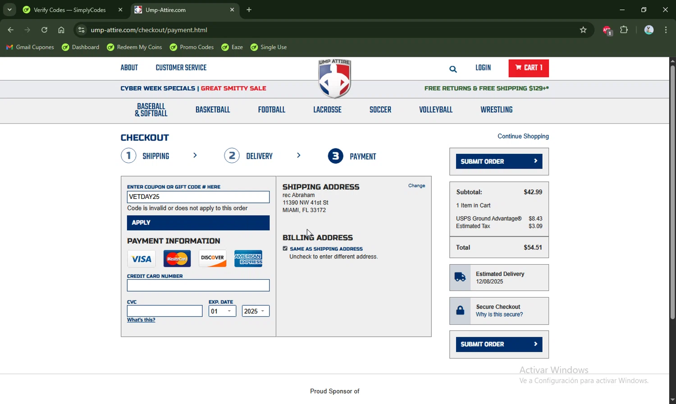Focus the coupon or gift code field

coord(198,197)
